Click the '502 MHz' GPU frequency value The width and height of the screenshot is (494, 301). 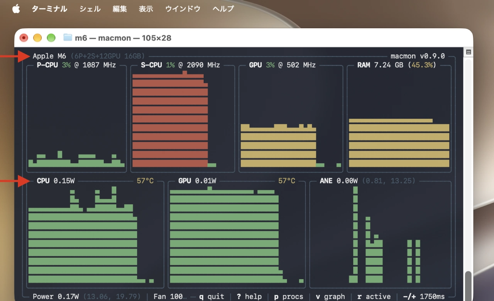301,65
